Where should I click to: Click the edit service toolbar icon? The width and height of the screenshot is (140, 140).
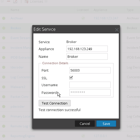click(15, 1)
